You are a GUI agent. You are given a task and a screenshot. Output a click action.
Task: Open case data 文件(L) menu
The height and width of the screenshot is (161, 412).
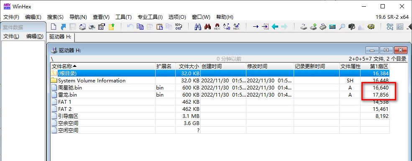(11, 36)
